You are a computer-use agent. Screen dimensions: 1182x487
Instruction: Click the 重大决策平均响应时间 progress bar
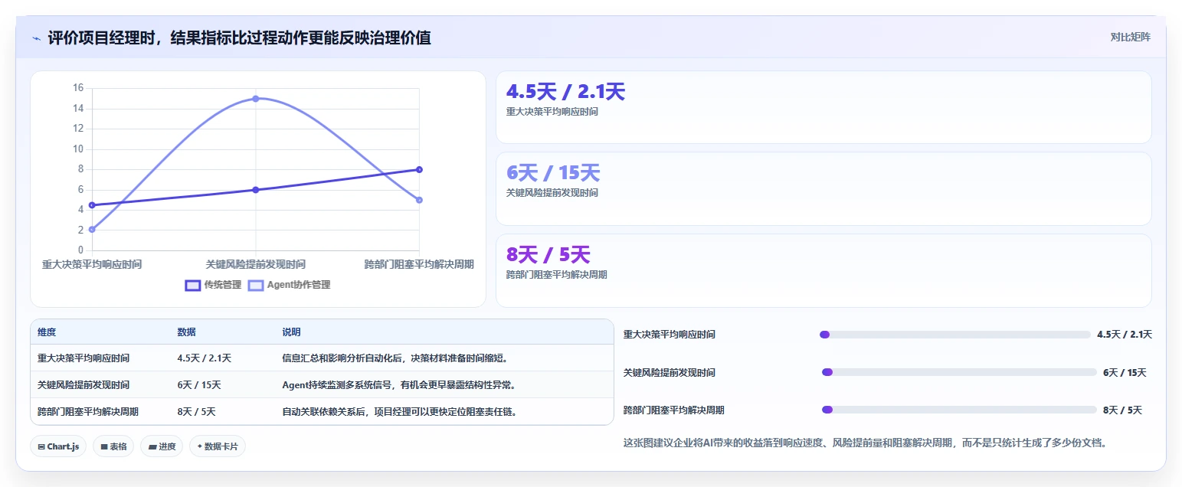[955, 335]
